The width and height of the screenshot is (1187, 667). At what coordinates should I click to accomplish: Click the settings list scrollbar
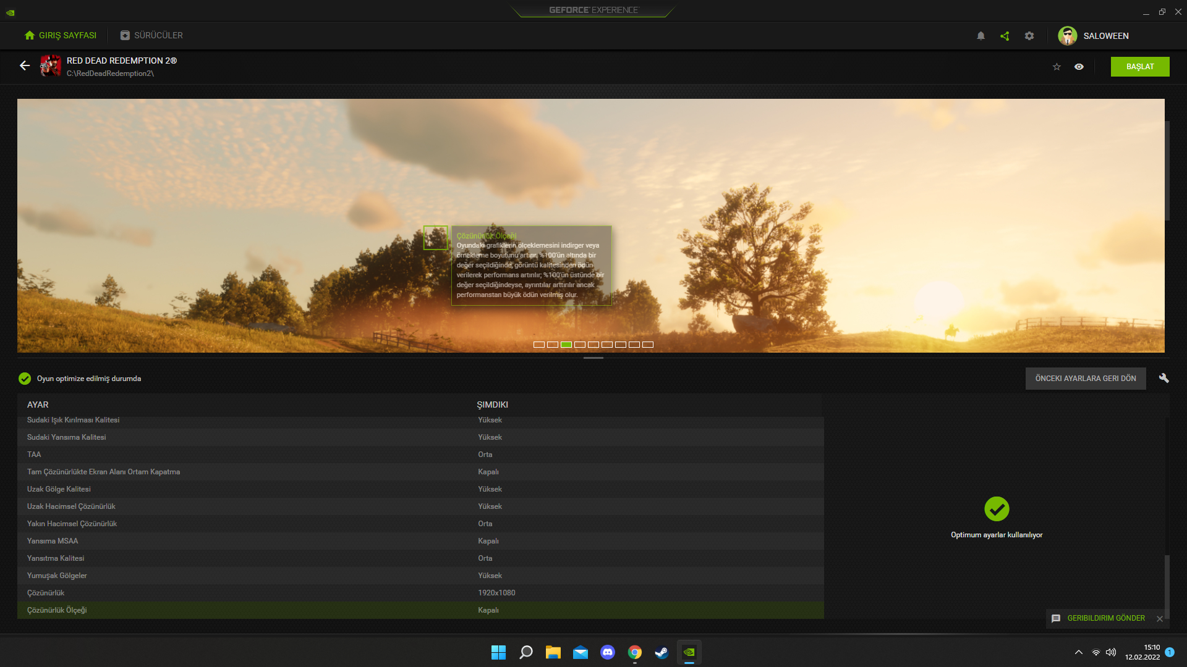tap(1167, 585)
